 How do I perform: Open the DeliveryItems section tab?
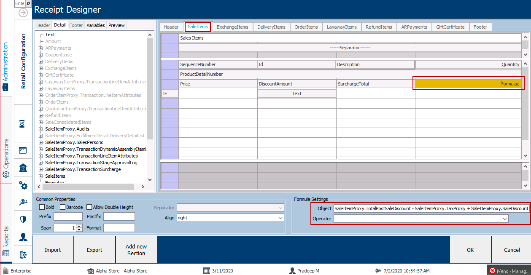pos(271,27)
